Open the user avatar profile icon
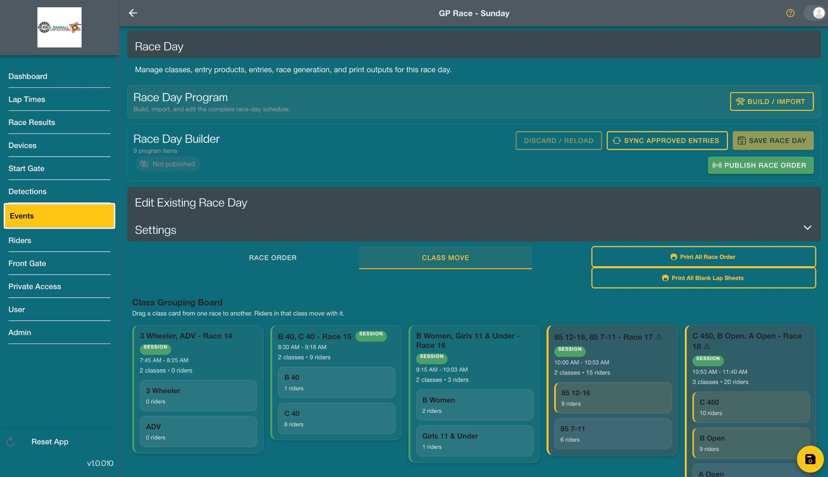828x477 pixels. tap(818, 13)
